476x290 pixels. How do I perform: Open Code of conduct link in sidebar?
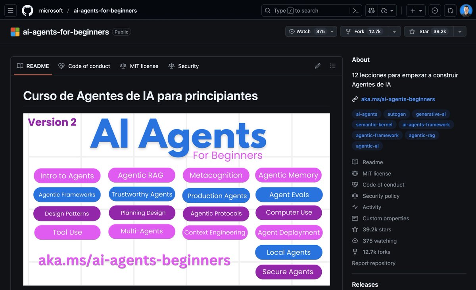378,185
